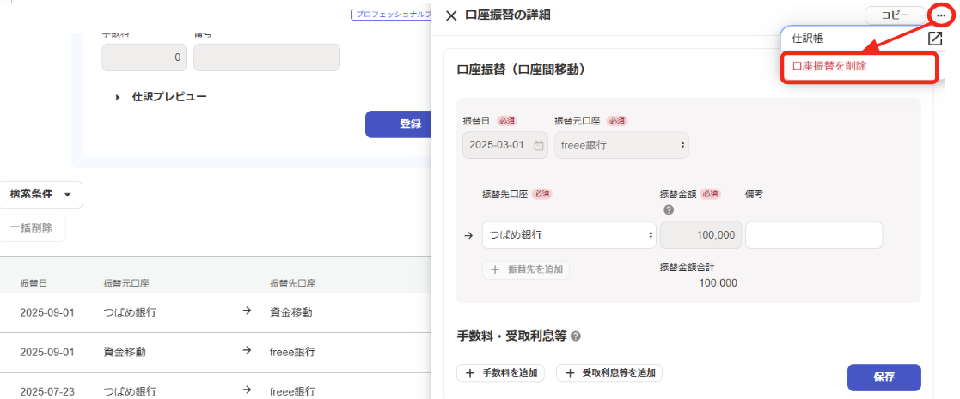Open 振替先口座 つばめ銀行 dropdown
Viewport: 960px width, 399px height.
(x=569, y=234)
